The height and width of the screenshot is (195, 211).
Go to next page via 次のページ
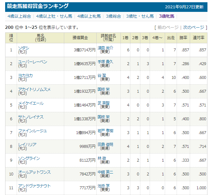(193, 28)
